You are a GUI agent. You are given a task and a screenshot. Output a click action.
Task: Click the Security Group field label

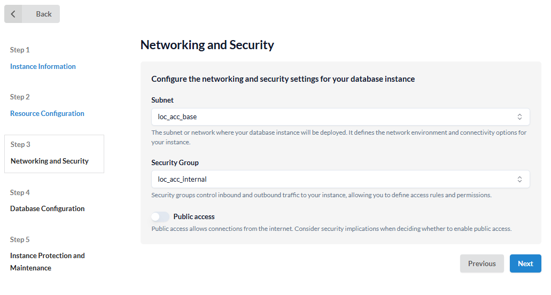click(x=175, y=162)
